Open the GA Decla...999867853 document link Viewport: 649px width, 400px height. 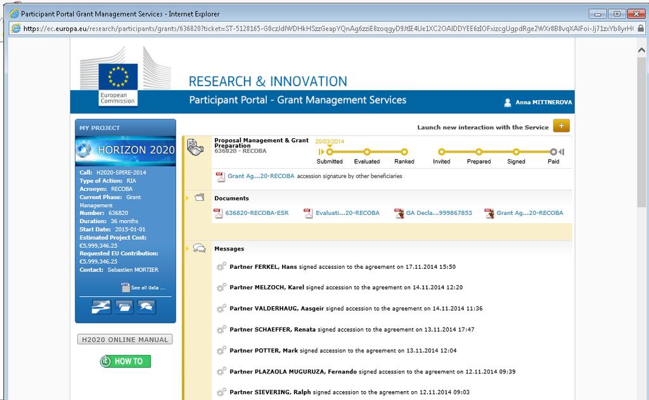439,213
